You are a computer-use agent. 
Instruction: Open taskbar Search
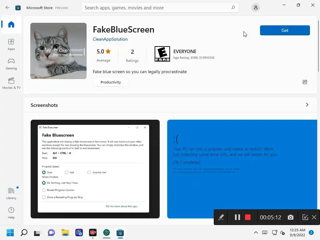pyautogui.click(x=24, y=232)
